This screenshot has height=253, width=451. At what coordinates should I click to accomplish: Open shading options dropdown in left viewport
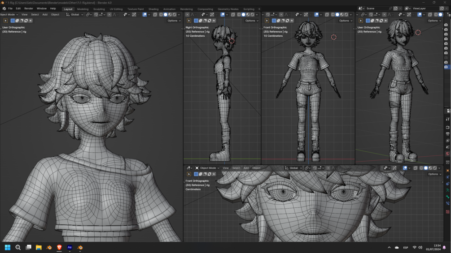(179, 15)
